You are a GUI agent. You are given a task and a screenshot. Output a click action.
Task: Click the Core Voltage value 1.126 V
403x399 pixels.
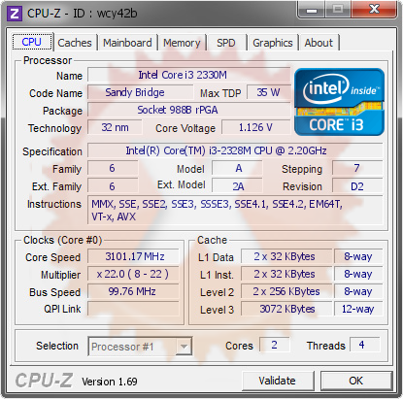255,127
